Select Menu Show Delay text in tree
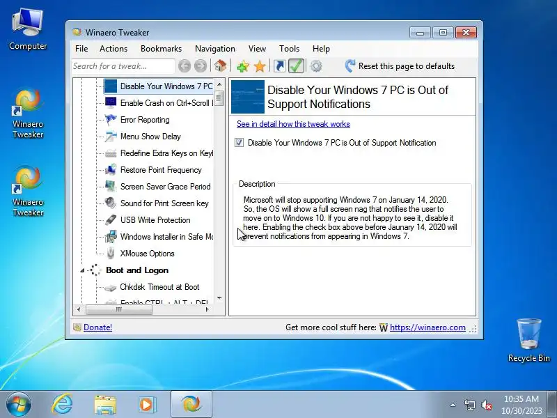Viewport: 557px width, 418px height. [x=150, y=137]
